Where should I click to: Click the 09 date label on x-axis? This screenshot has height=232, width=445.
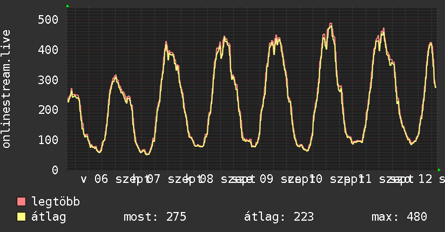pos(266,179)
